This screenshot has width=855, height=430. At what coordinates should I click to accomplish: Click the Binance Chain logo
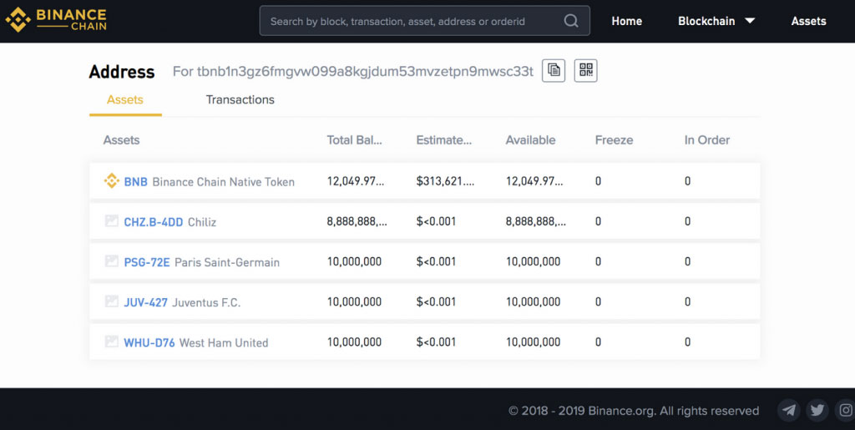pyautogui.click(x=56, y=20)
